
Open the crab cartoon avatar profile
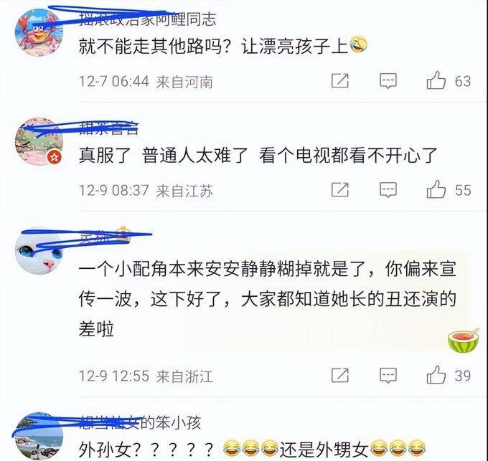(x=39, y=32)
